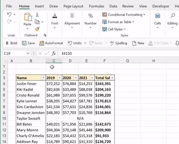179x144 pixels.
Task: Click the select-all corner triangle
Action: point(5,61)
